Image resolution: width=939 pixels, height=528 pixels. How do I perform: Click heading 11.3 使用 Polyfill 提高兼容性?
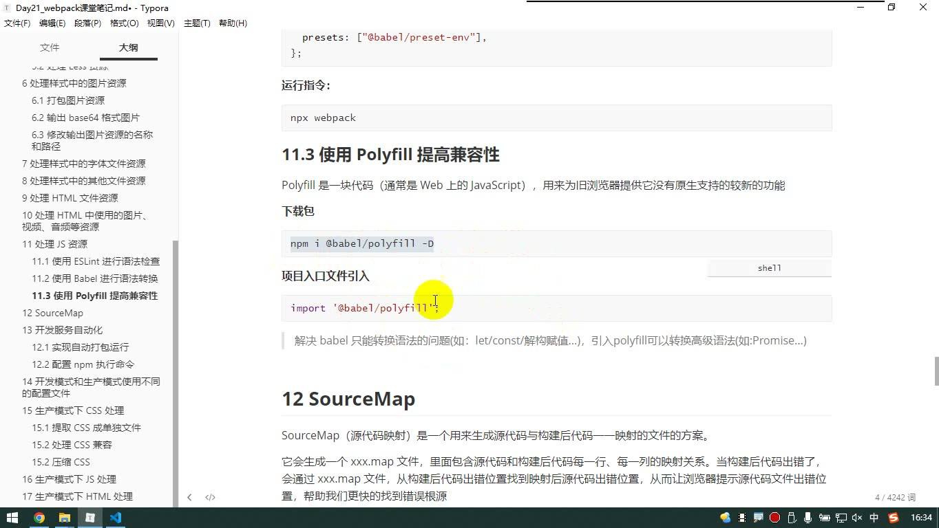pyautogui.click(x=390, y=155)
